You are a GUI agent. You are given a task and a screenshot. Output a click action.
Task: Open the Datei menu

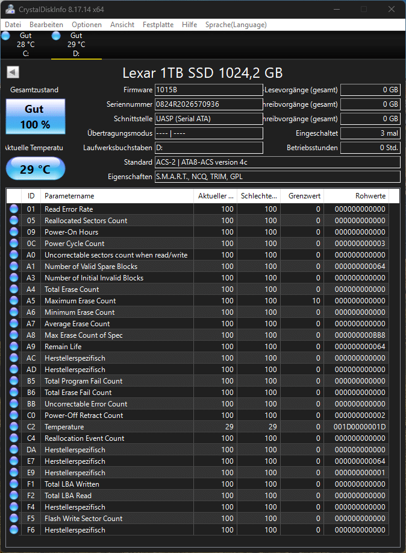coord(13,25)
